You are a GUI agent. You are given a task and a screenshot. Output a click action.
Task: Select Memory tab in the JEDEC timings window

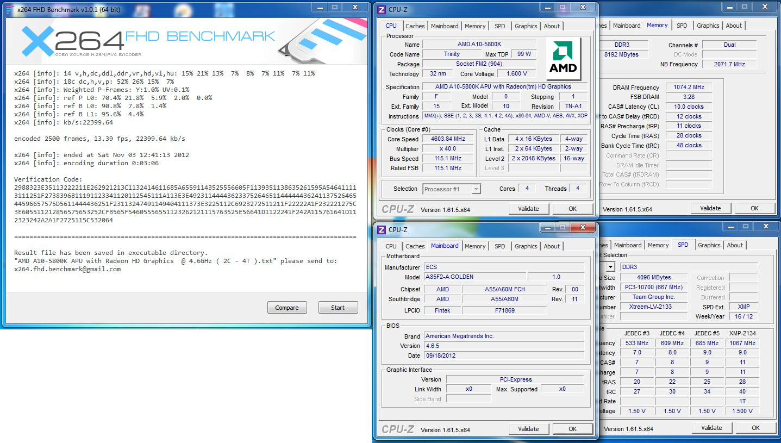coord(658,245)
